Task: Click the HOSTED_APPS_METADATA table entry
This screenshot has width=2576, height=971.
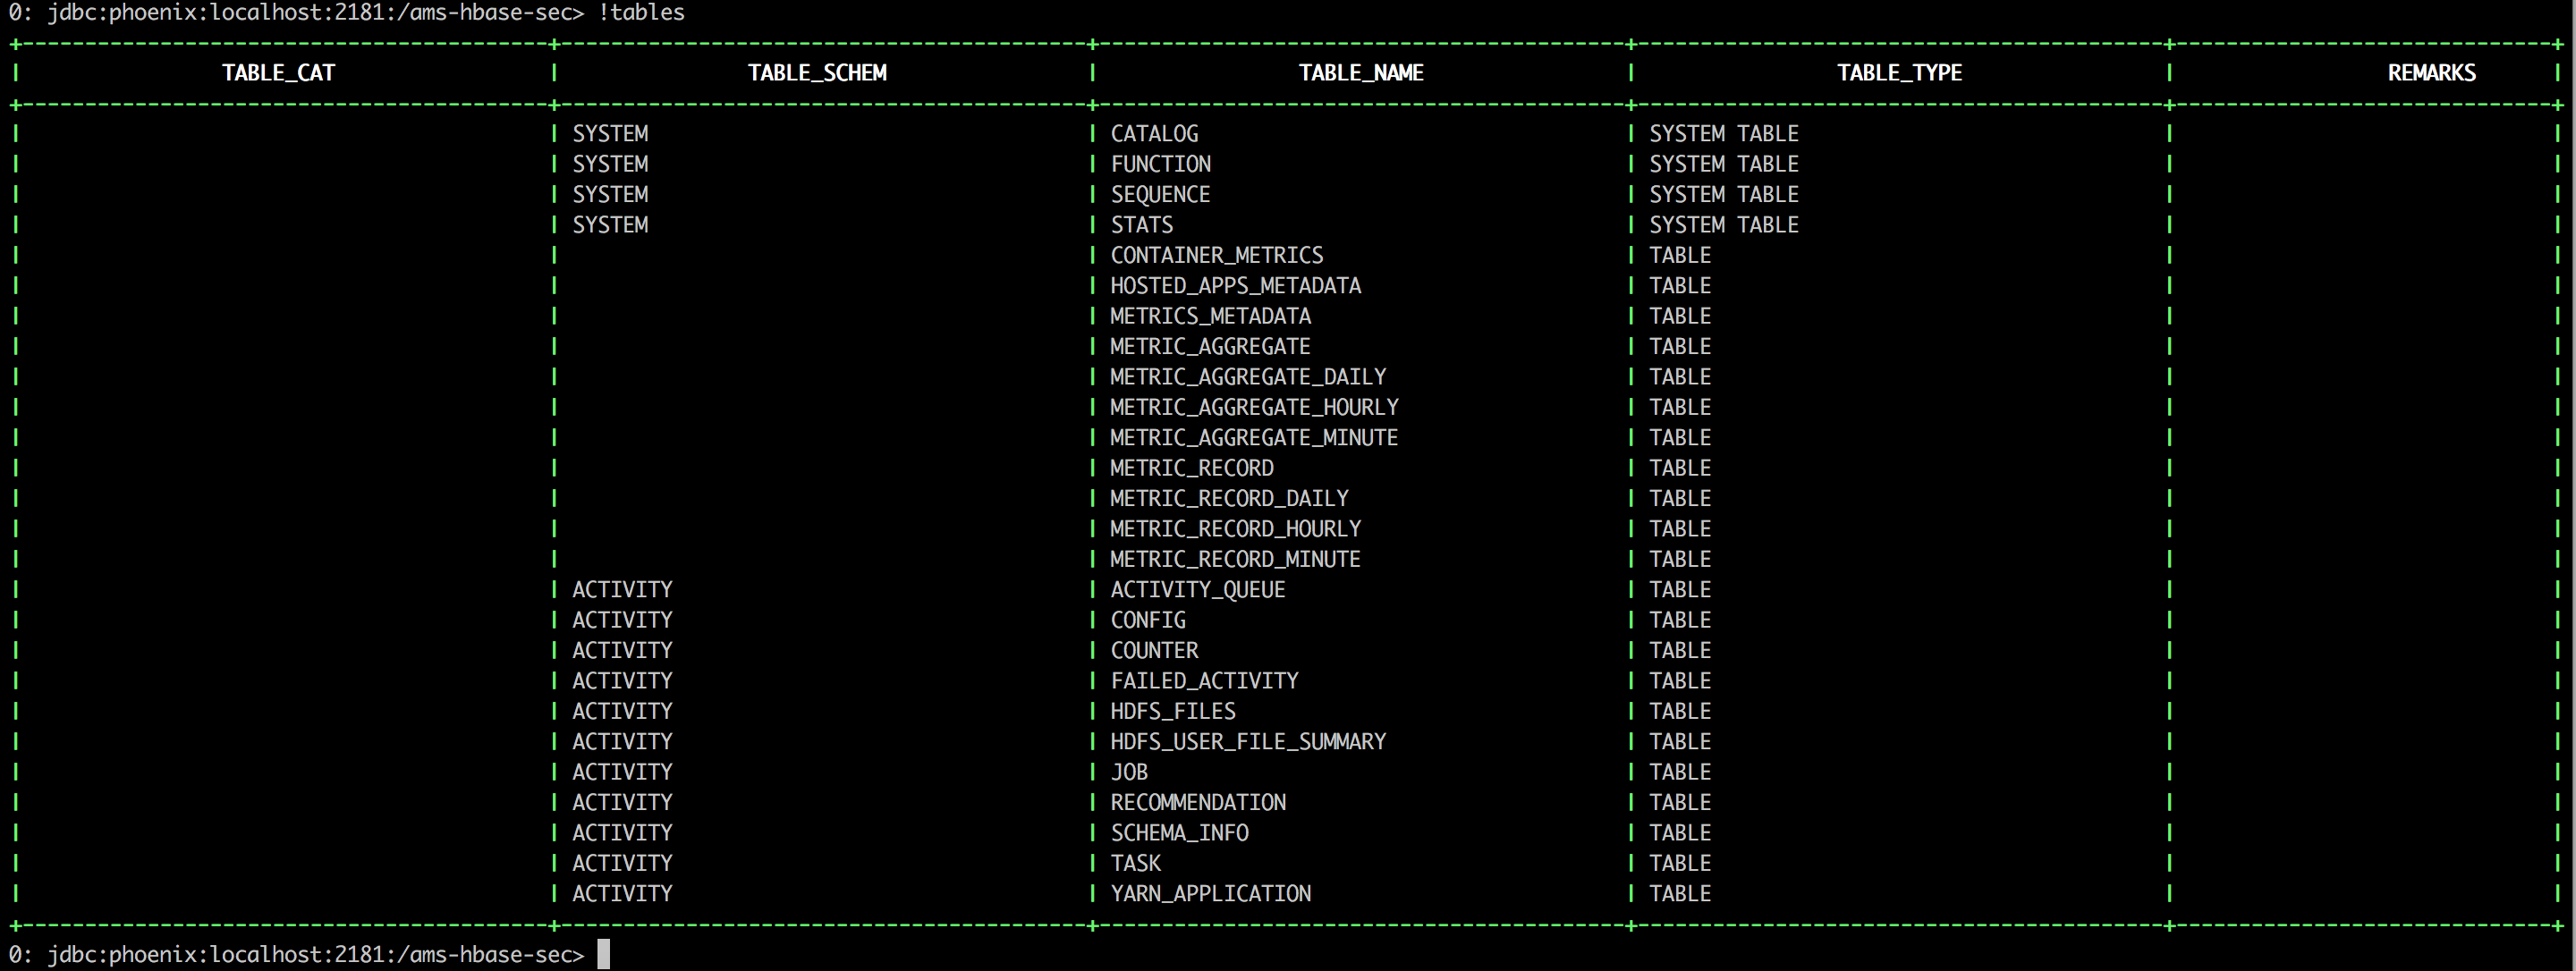Action: click(1235, 286)
